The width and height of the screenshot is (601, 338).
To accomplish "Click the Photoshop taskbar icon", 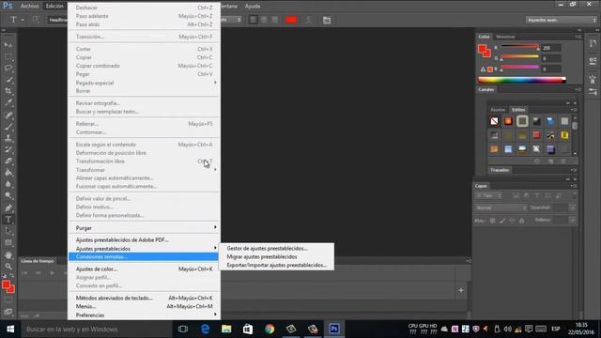I will point(334,329).
